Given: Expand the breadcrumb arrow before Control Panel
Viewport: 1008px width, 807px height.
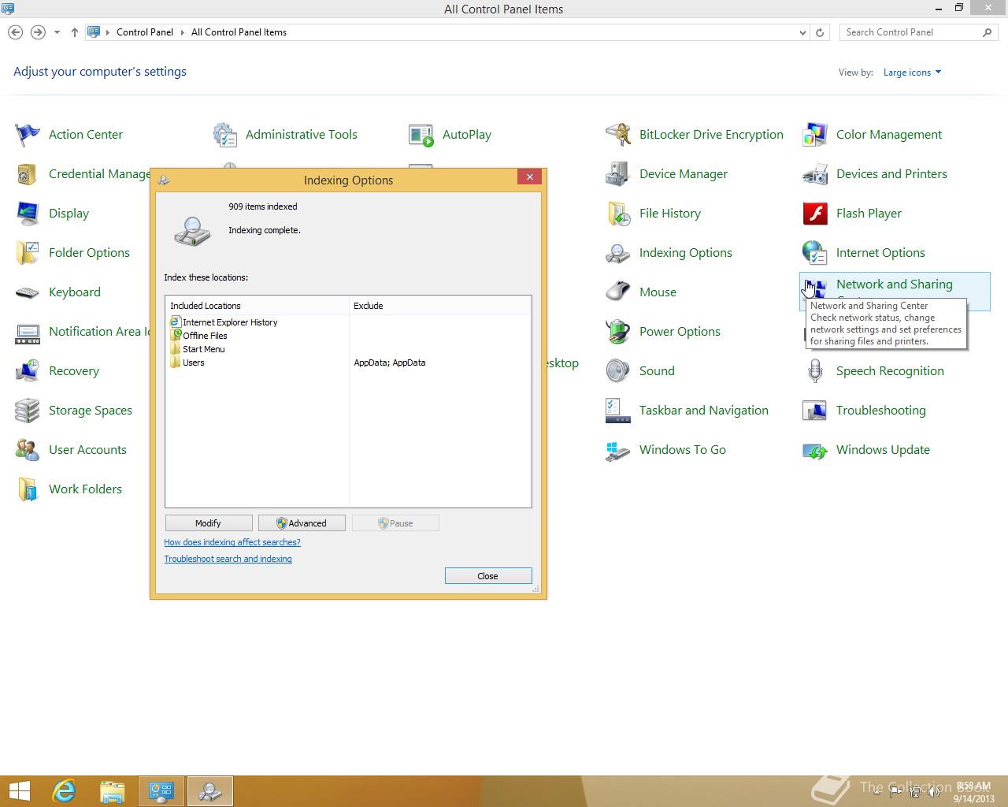Looking at the screenshot, I should pyautogui.click(x=108, y=32).
